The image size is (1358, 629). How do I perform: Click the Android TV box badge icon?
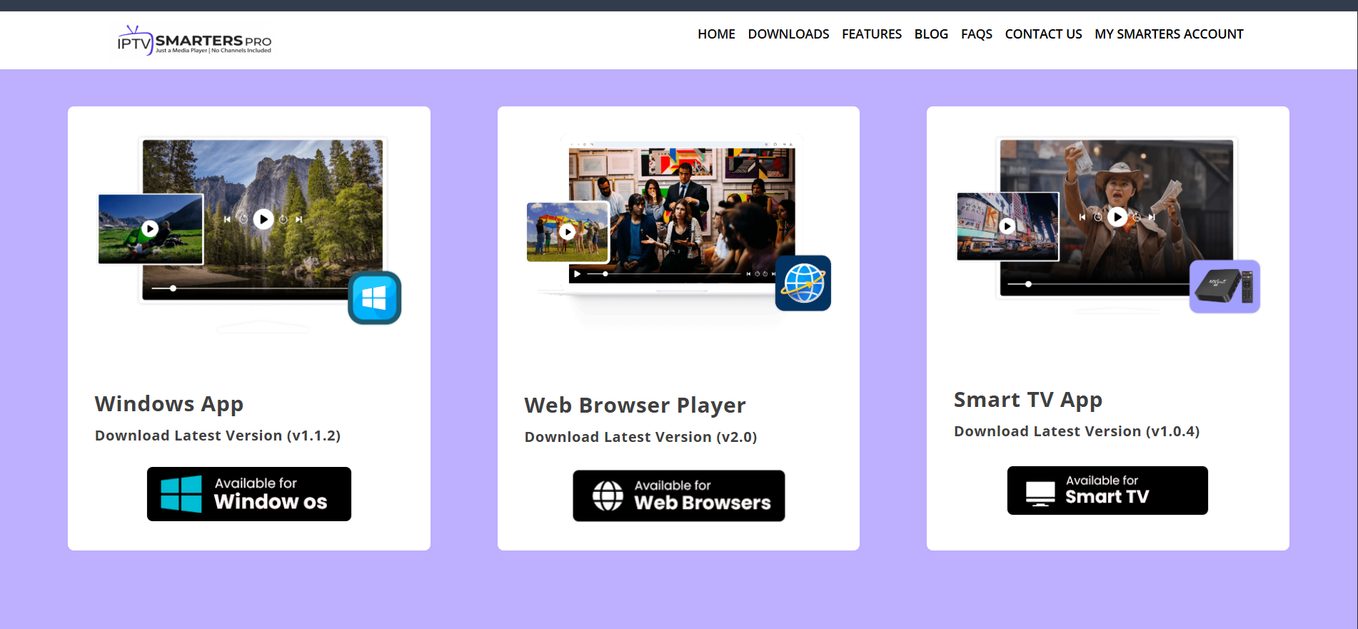tap(1224, 286)
